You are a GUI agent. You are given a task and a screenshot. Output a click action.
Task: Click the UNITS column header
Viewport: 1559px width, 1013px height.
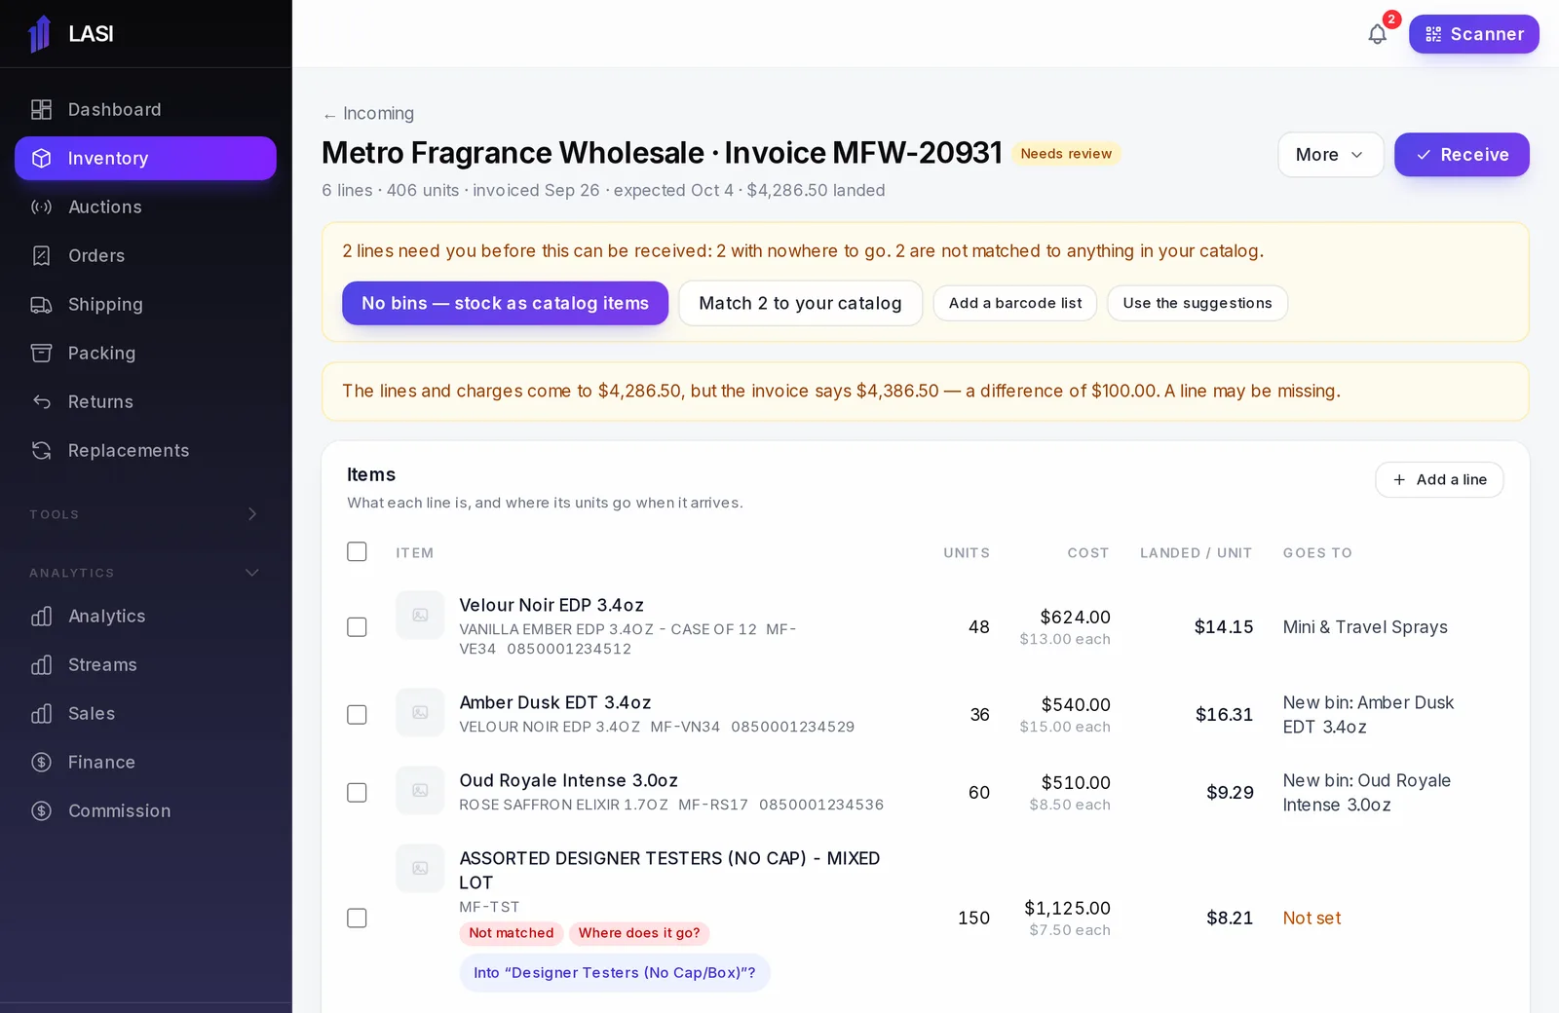(x=967, y=553)
